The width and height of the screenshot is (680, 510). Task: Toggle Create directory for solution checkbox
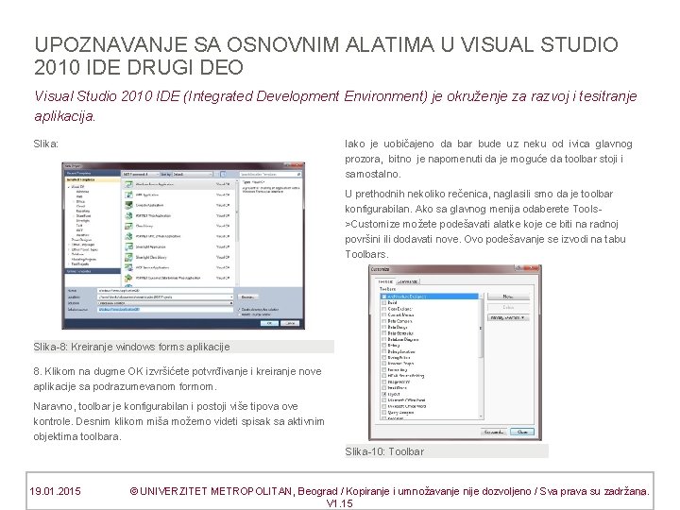[239, 309]
